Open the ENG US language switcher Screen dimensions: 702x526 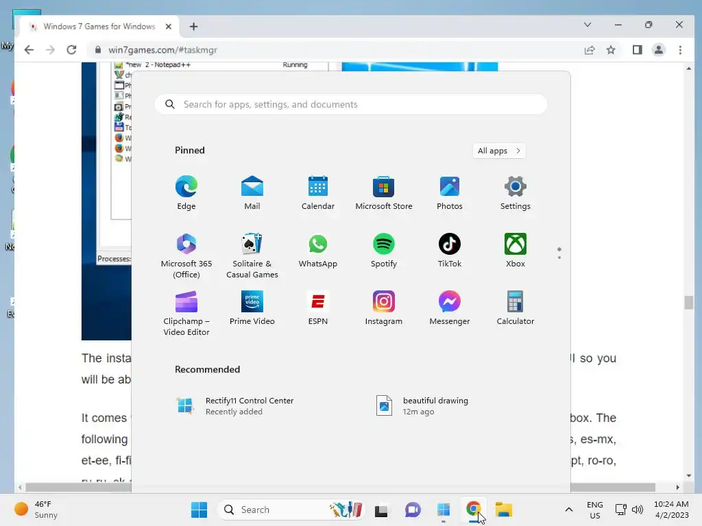coord(594,510)
